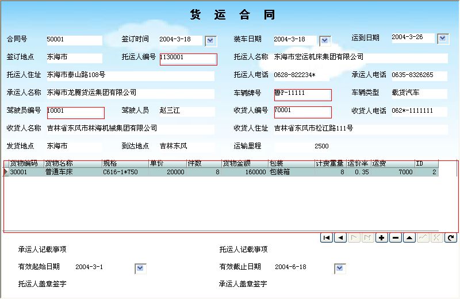Expand the 有效起始日期 date picker
The height and width of the screenshot is (299, 460).
coord(140,268)
